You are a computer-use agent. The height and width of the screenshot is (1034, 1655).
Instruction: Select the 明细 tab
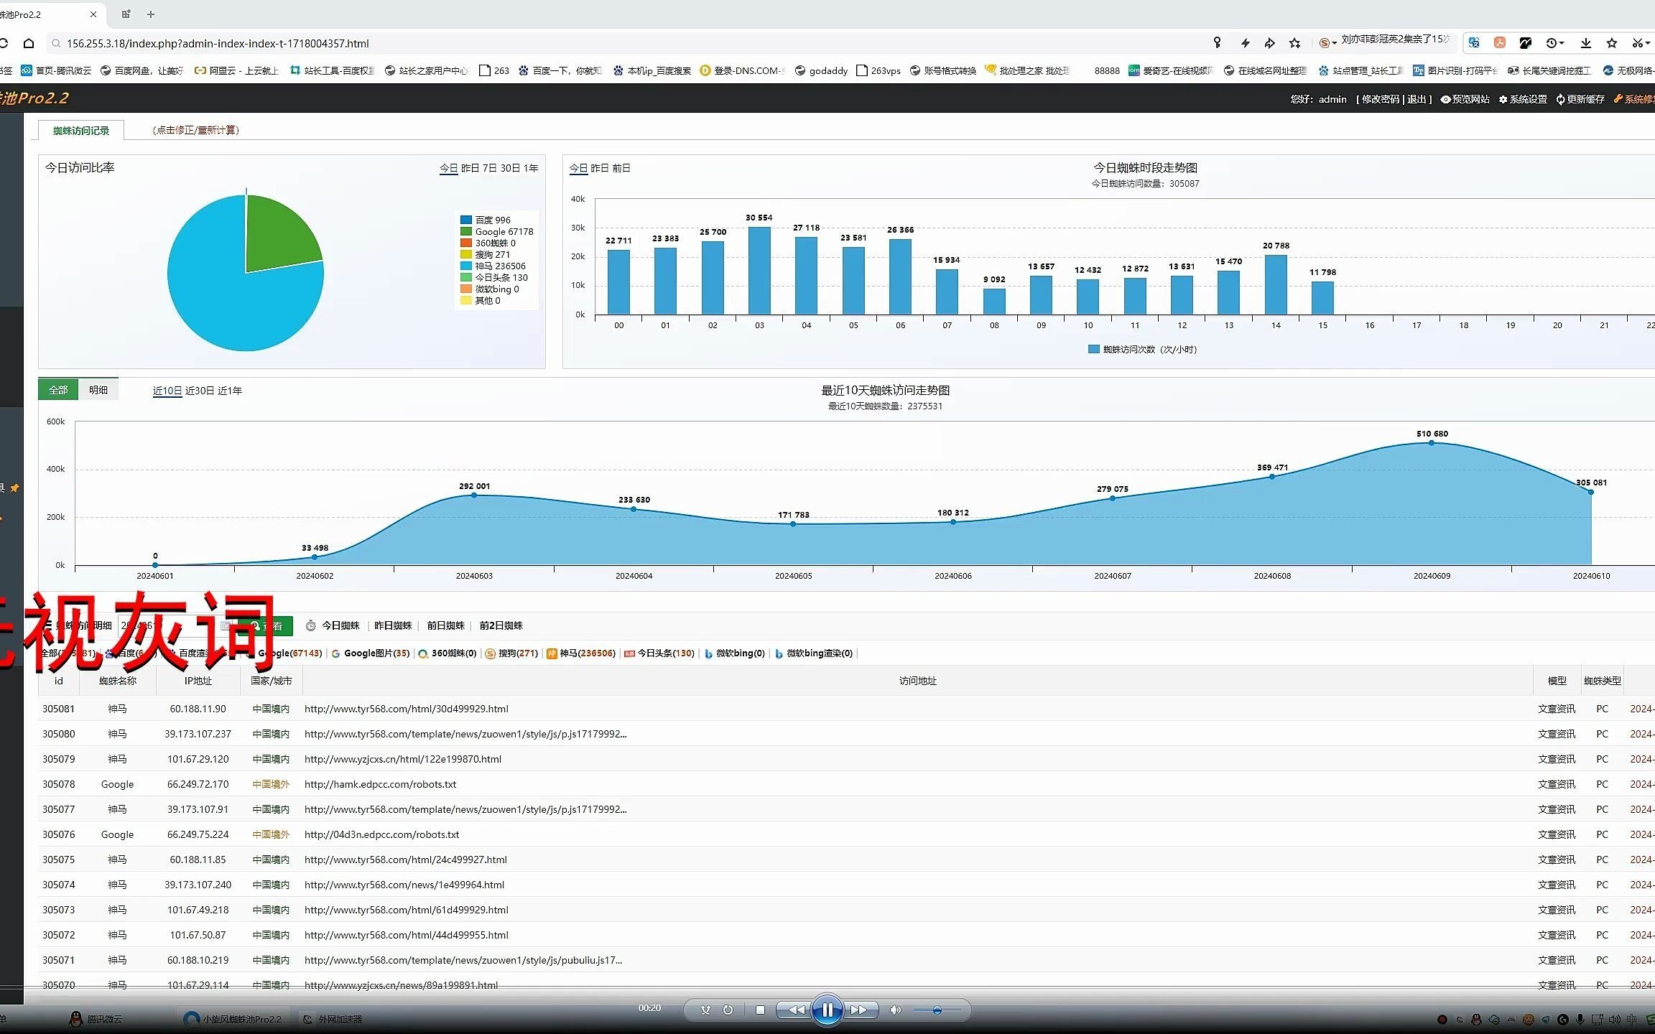click(x=98, y=390)
